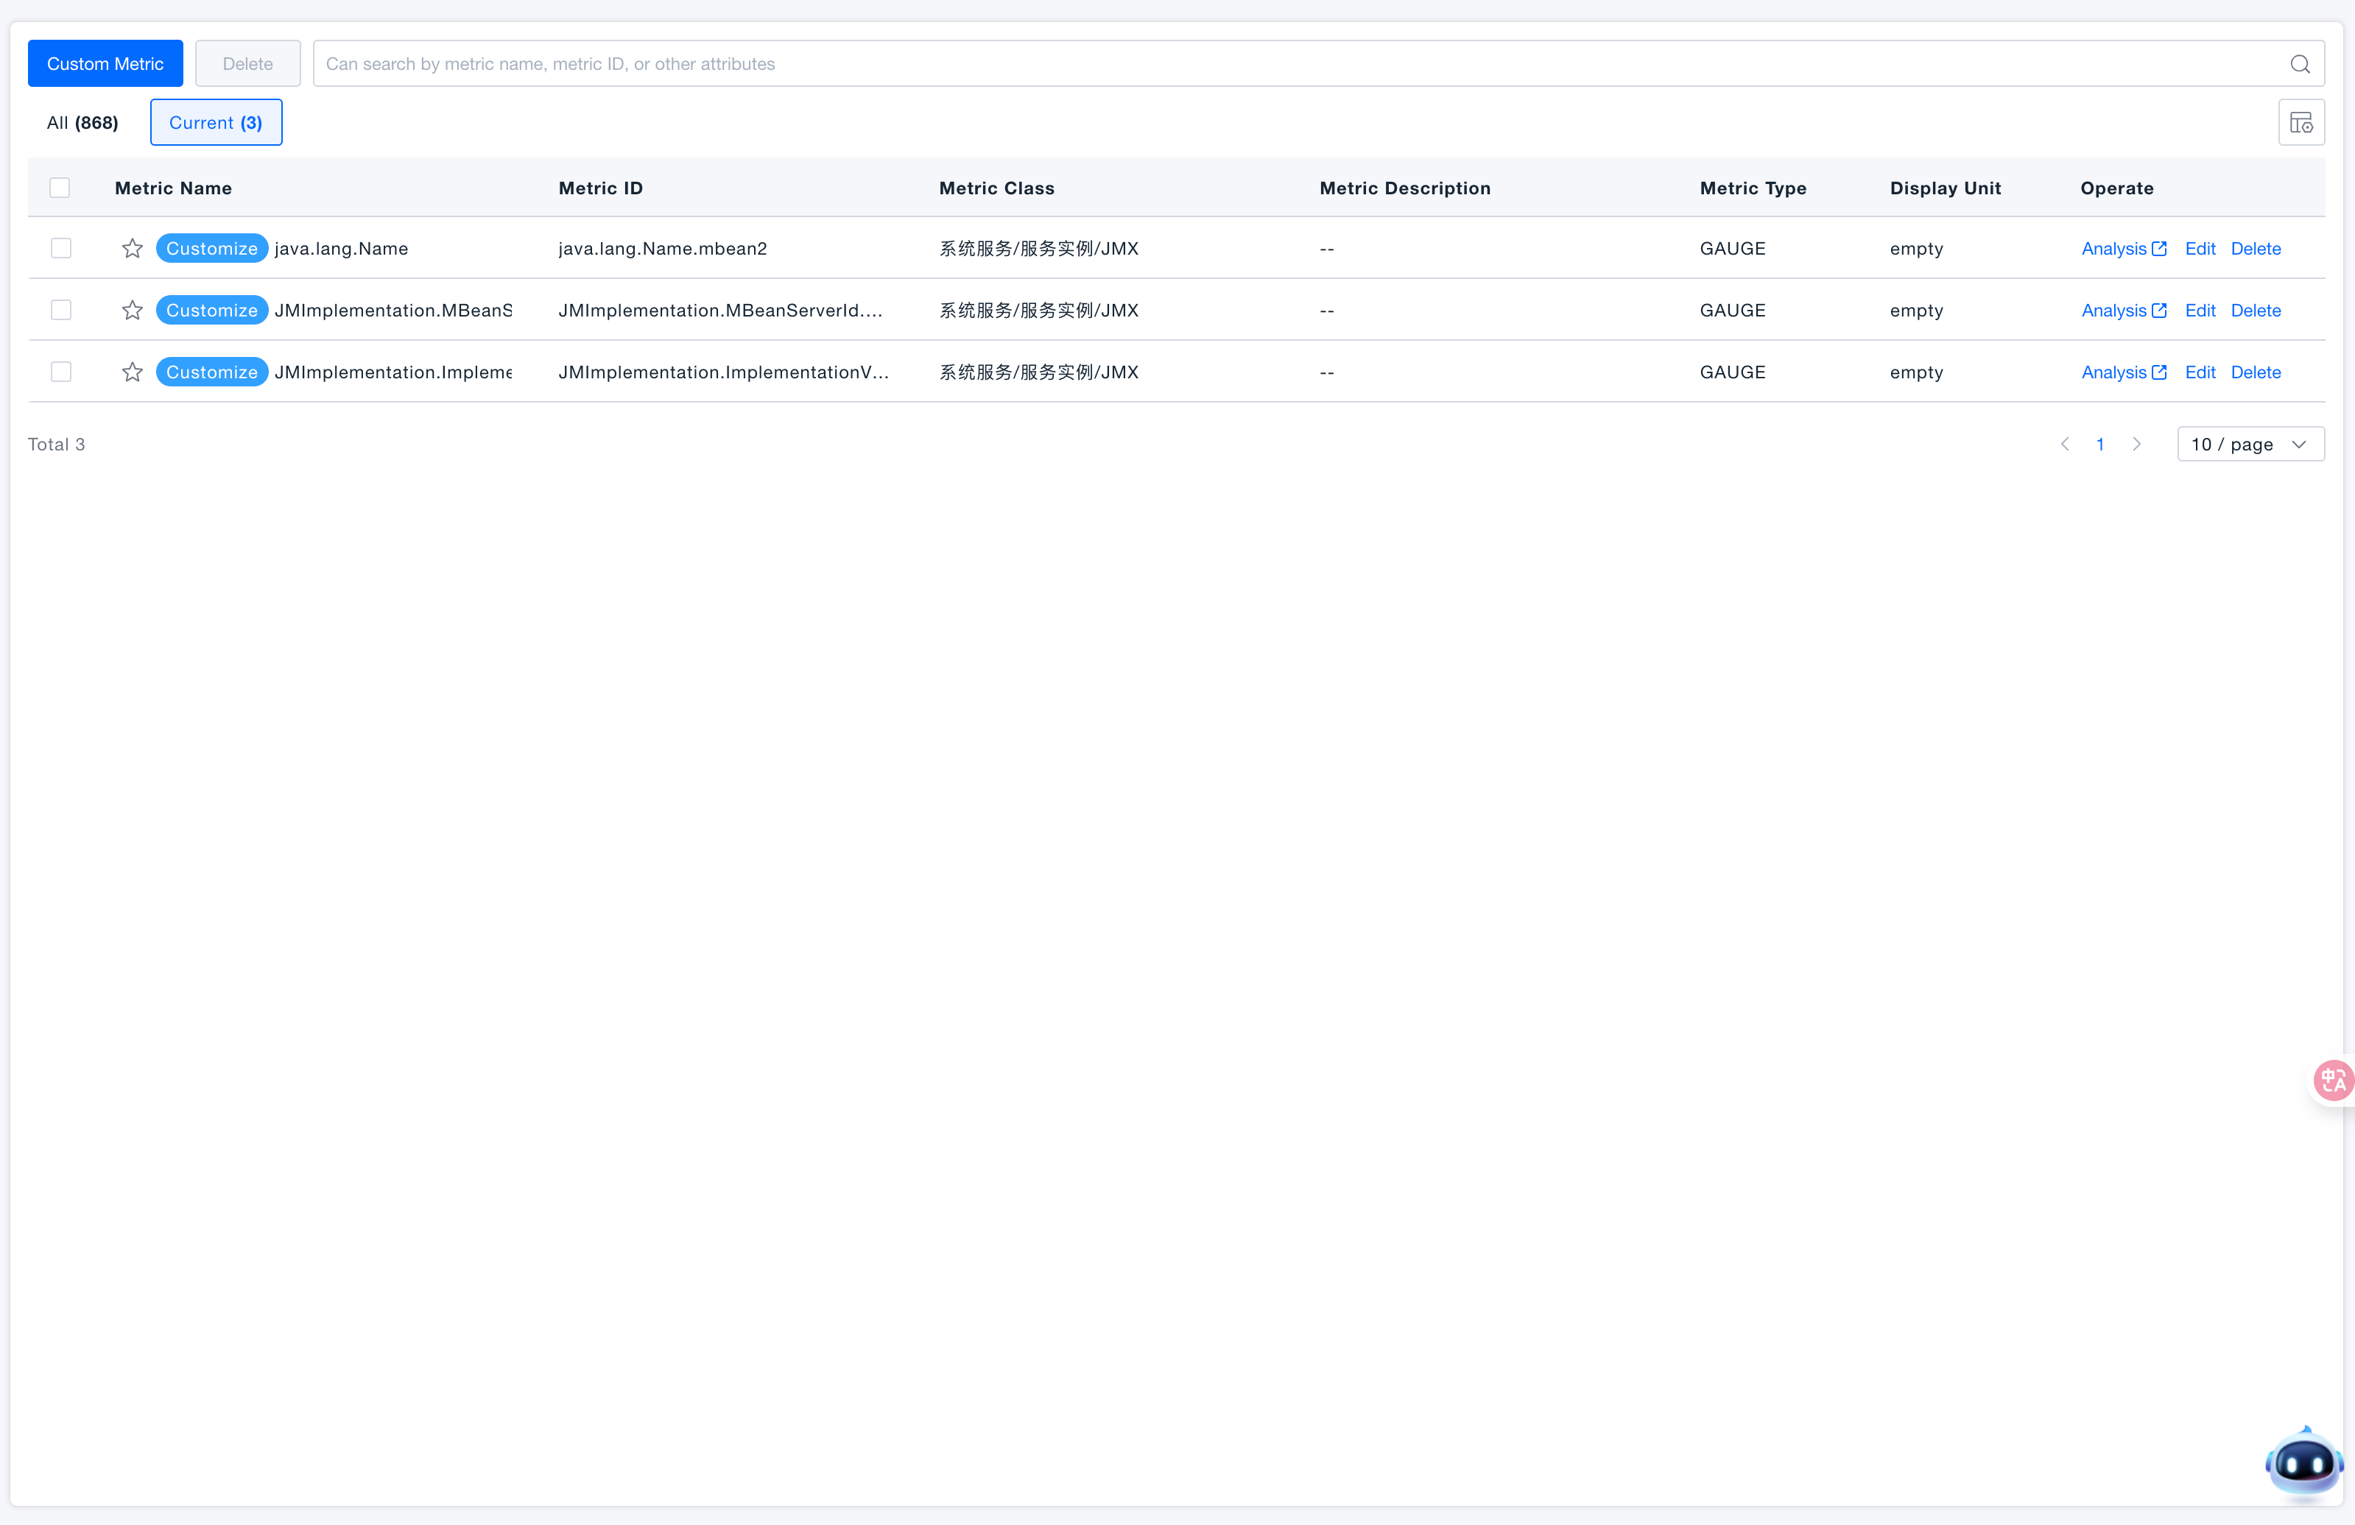Open the AI assistant robot icon

[x=2303, y=1462]
